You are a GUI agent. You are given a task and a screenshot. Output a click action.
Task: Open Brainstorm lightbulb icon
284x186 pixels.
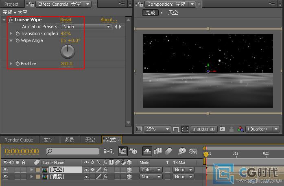(x=182, y=151)
